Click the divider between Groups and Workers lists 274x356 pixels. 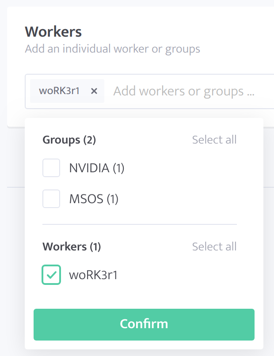(x=140, y=224)
